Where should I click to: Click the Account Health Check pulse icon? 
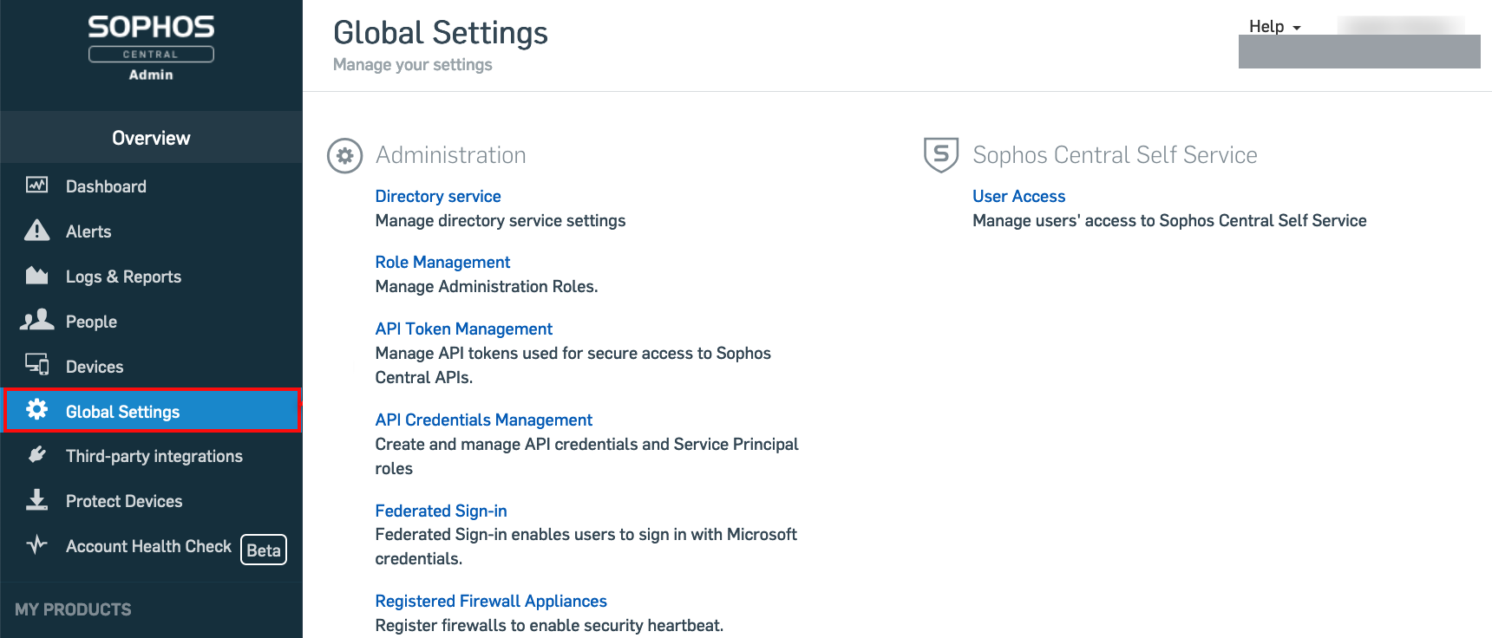click(36, 544)
